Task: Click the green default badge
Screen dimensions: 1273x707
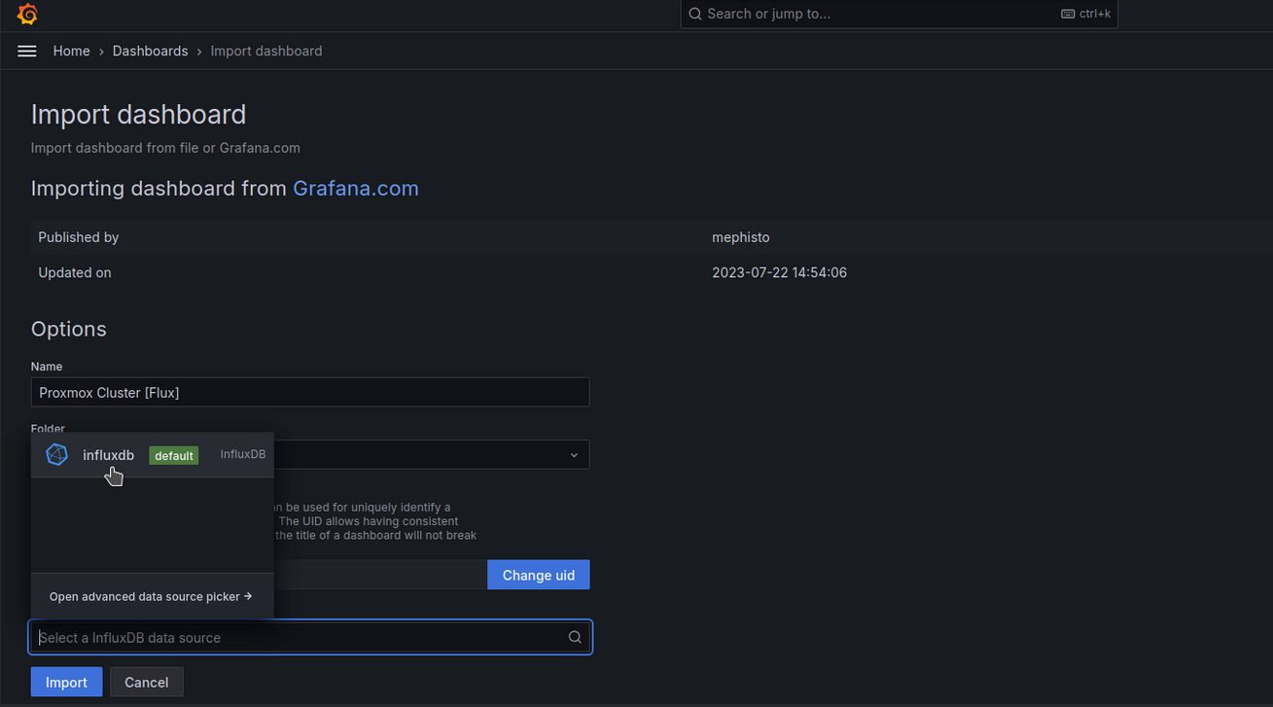Action: point(173,455)
